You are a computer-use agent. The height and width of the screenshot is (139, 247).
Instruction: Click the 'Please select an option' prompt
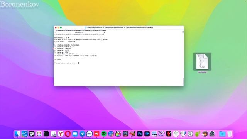pos(65,63)
